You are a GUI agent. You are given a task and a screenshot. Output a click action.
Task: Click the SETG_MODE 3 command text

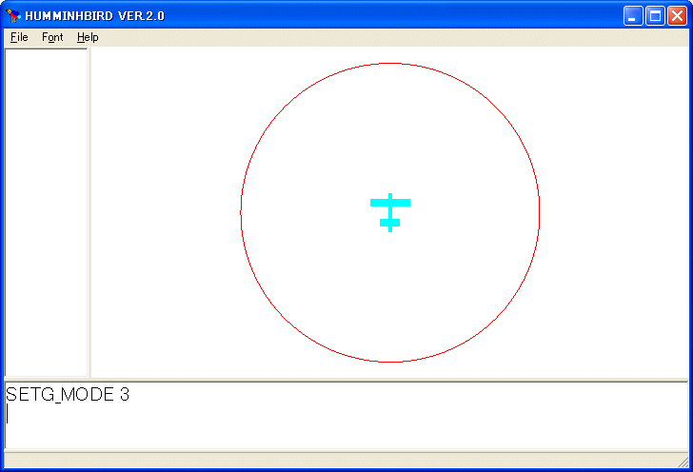tap(68, 394)
